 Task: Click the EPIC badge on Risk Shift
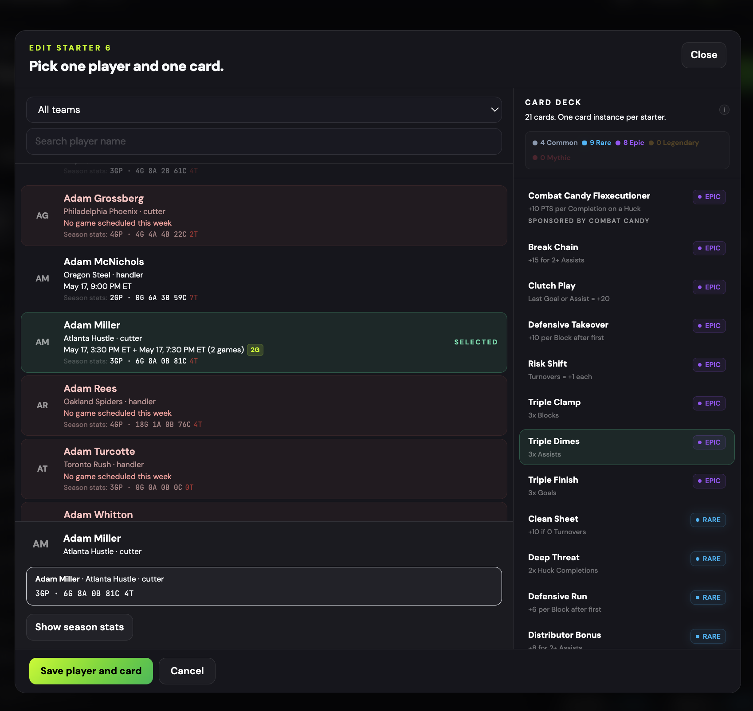pyautogui.click(x=709, y=365)
